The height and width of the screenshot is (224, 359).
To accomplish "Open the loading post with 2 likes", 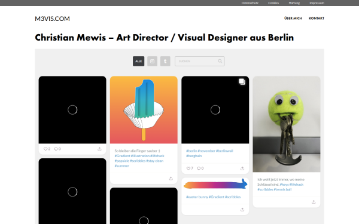I will (72, 110).
